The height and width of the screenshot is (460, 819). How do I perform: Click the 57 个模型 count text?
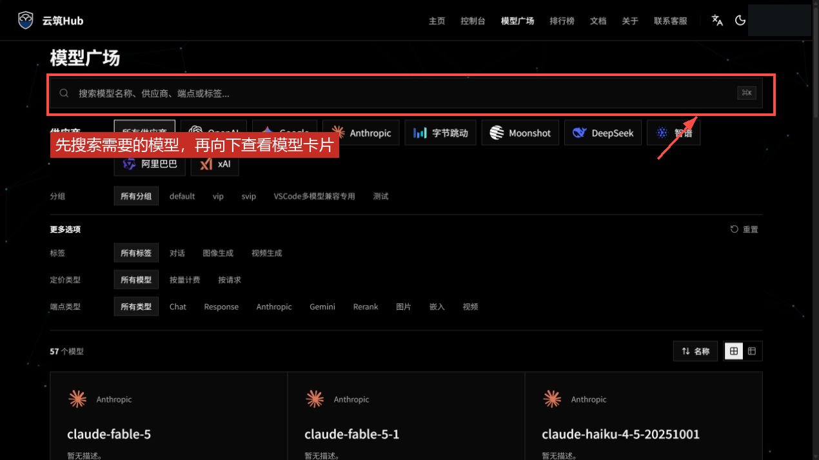pyautogui.click(x=66, y=351)
